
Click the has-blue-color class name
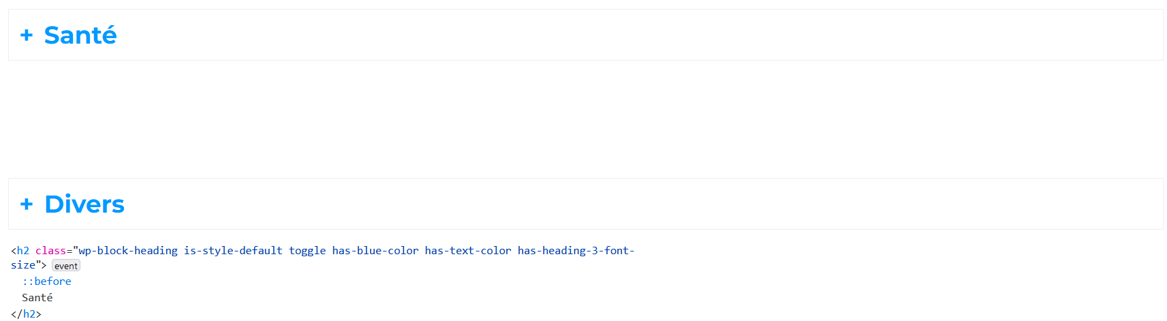pos(375,251)
